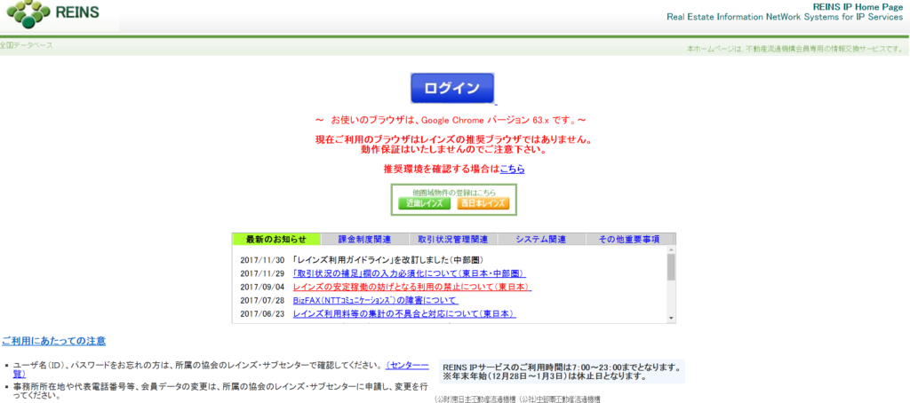This screenshot has width=910, height=403.
Task: Click the REINS IPサービス利用時間 notice
Action: (562, 371)
